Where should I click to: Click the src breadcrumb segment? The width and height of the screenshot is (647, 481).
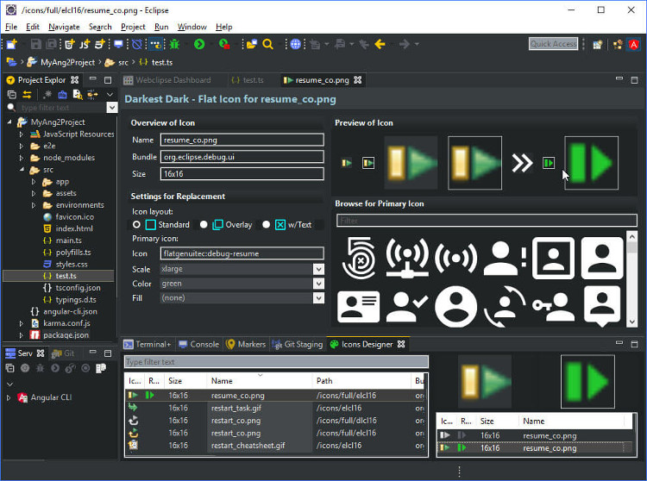click(123, 62)
